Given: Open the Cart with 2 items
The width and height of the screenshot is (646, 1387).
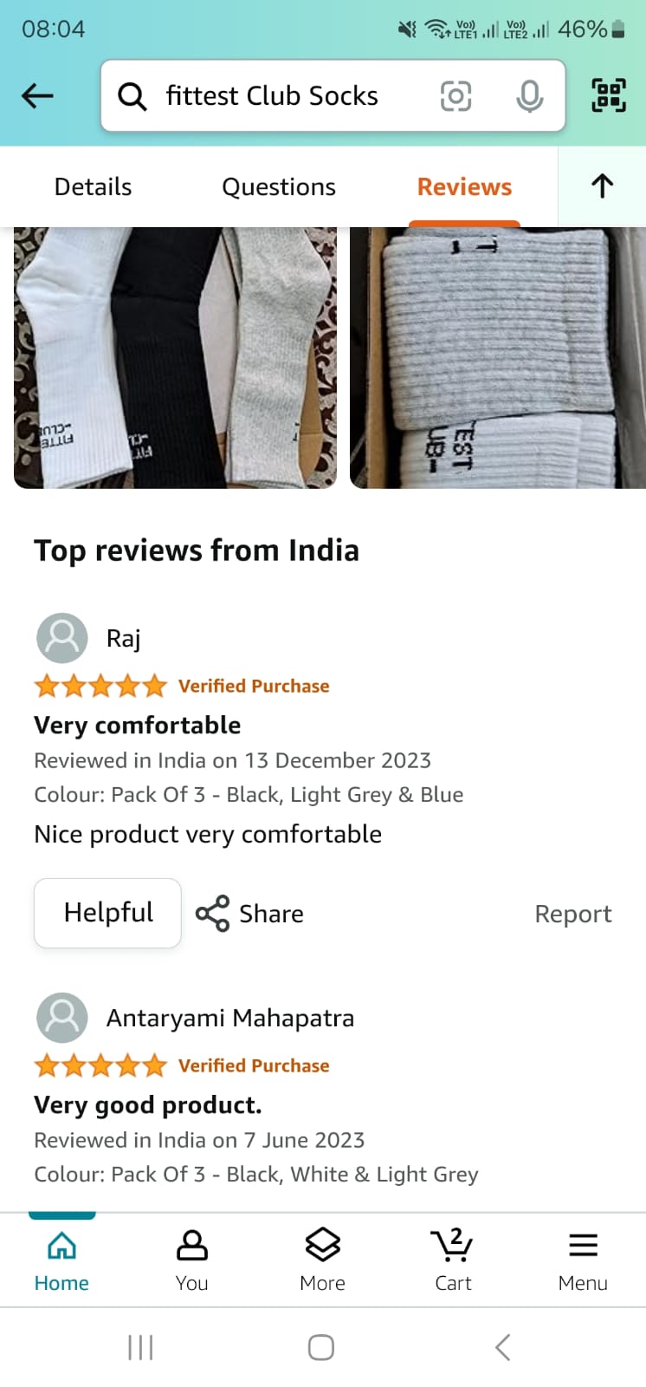Looking at the screenshot, I should tap(453, 1260).
